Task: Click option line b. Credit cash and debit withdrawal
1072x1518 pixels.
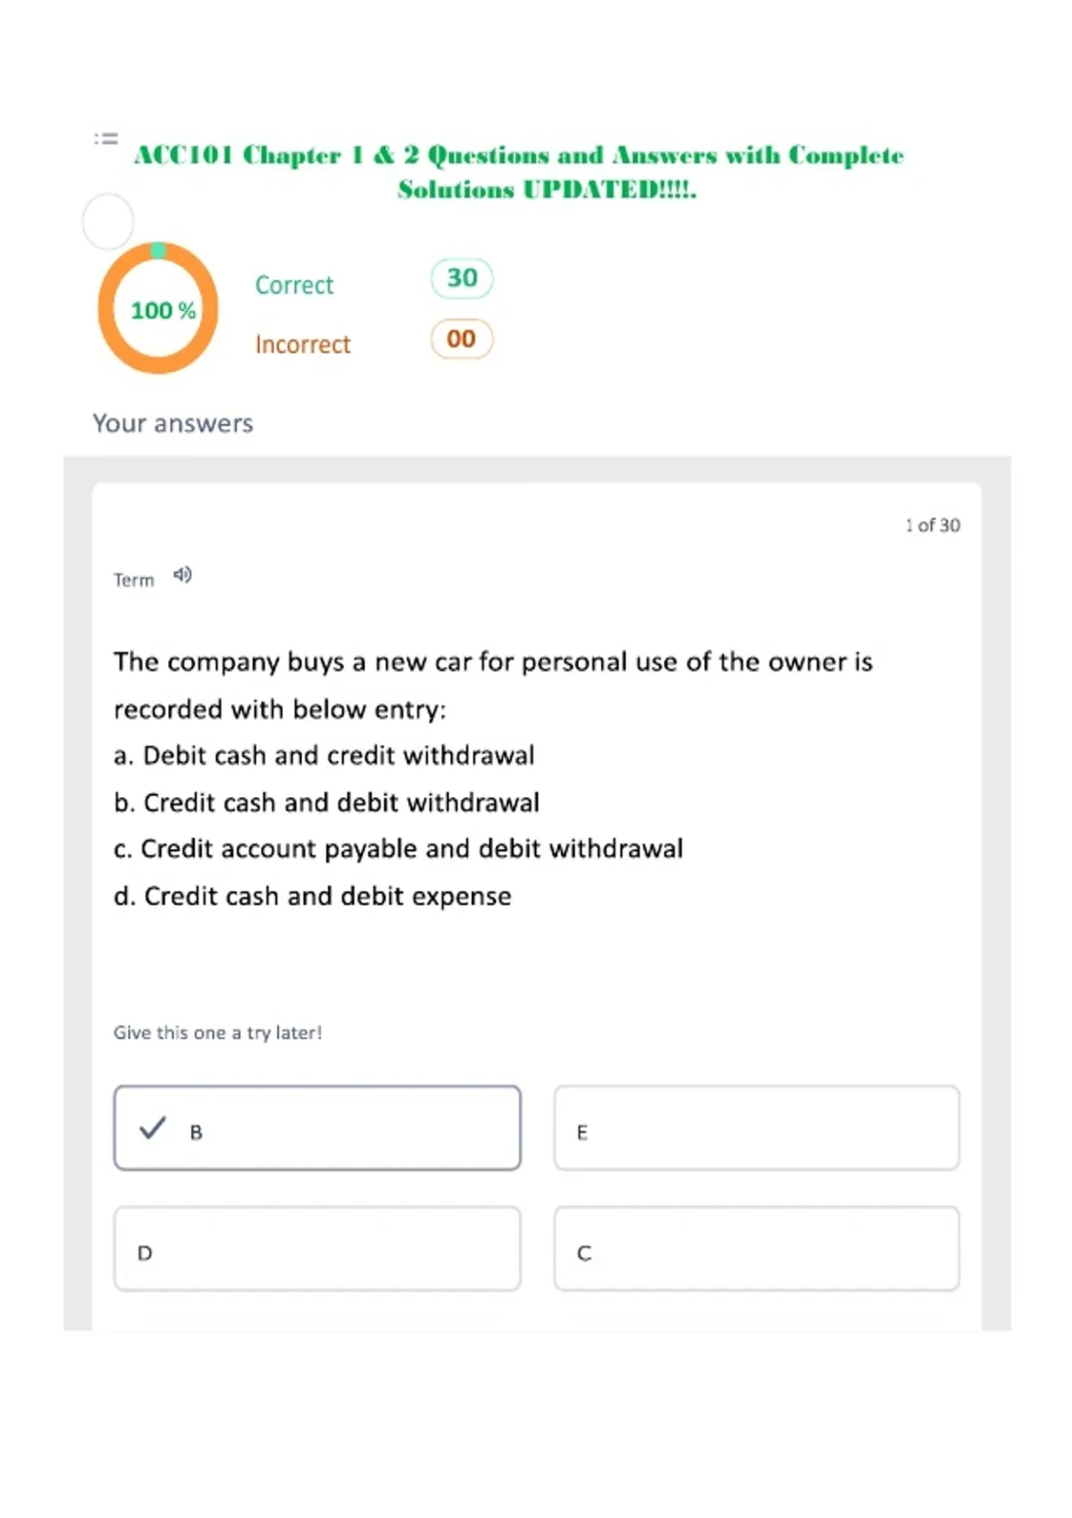Action: (x=327, y=803)
